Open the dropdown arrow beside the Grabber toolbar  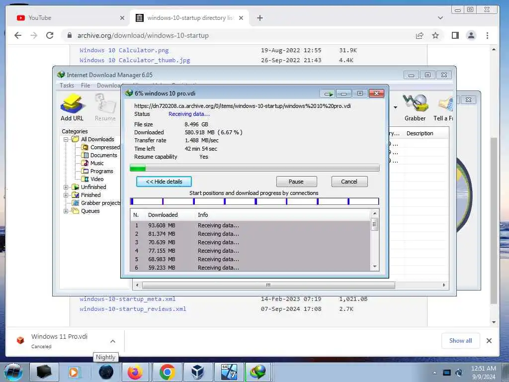(x=395, y=107)
